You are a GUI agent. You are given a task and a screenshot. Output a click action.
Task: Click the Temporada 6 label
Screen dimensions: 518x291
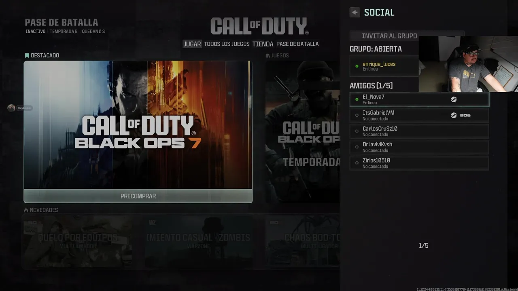coord(63,32)
